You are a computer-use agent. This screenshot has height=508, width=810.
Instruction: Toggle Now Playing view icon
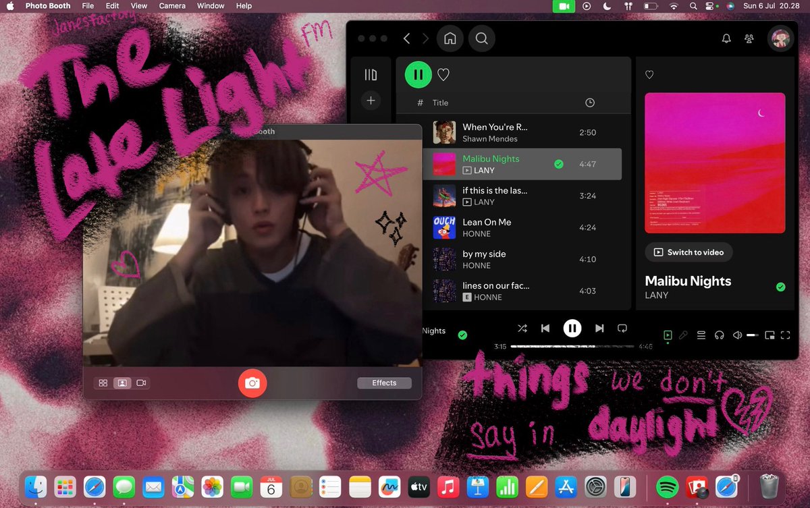(x=667, y=335)
